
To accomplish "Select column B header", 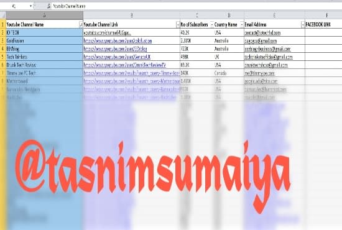I will pos(132,15).
